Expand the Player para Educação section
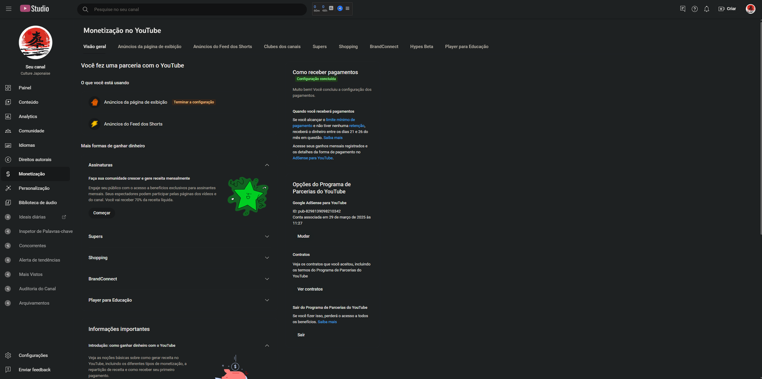762x379 pixels. point(267,300)
